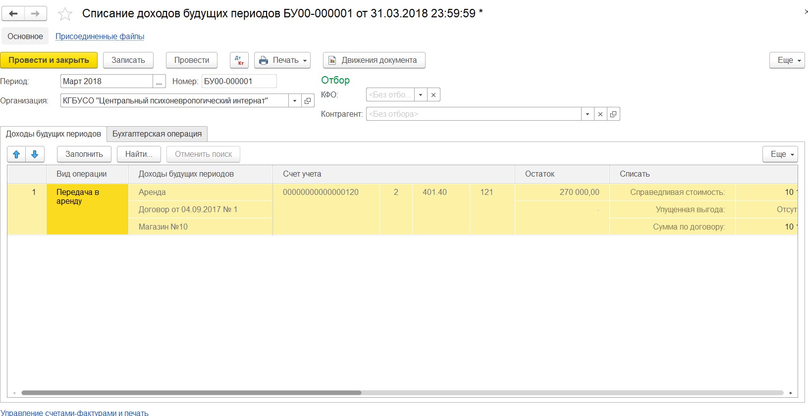Click the Упущенная выгода label cell
Viewport: 808px width, 416px height.
pos(672,210)
